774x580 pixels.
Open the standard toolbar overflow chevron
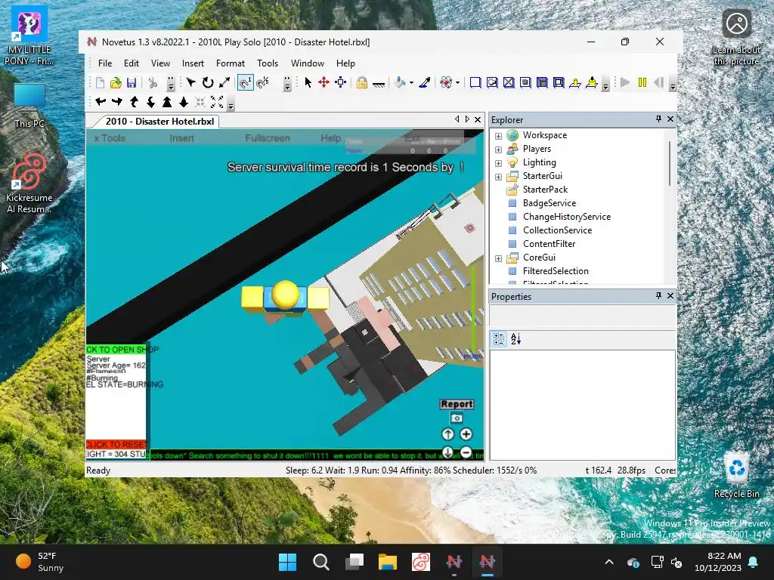click(171, 84)
